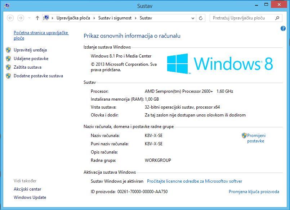This screenshot has height=210, width=290.
Task: Open the address bar history dropdown
Action: click(193, 18)
